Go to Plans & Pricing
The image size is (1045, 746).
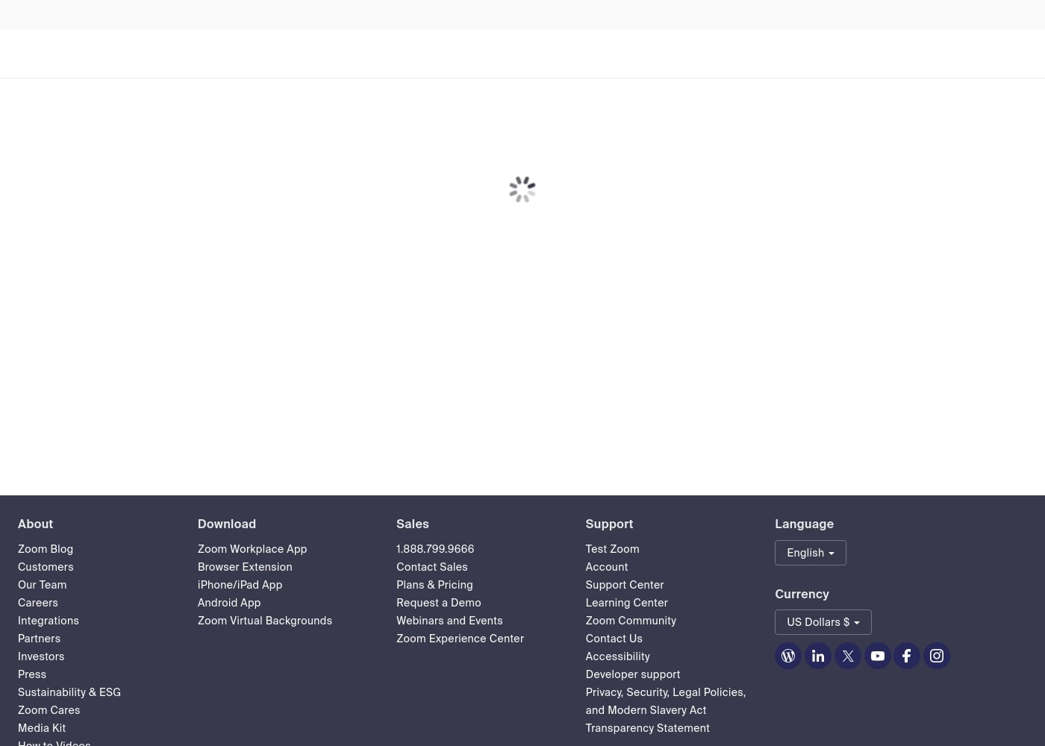434,585
